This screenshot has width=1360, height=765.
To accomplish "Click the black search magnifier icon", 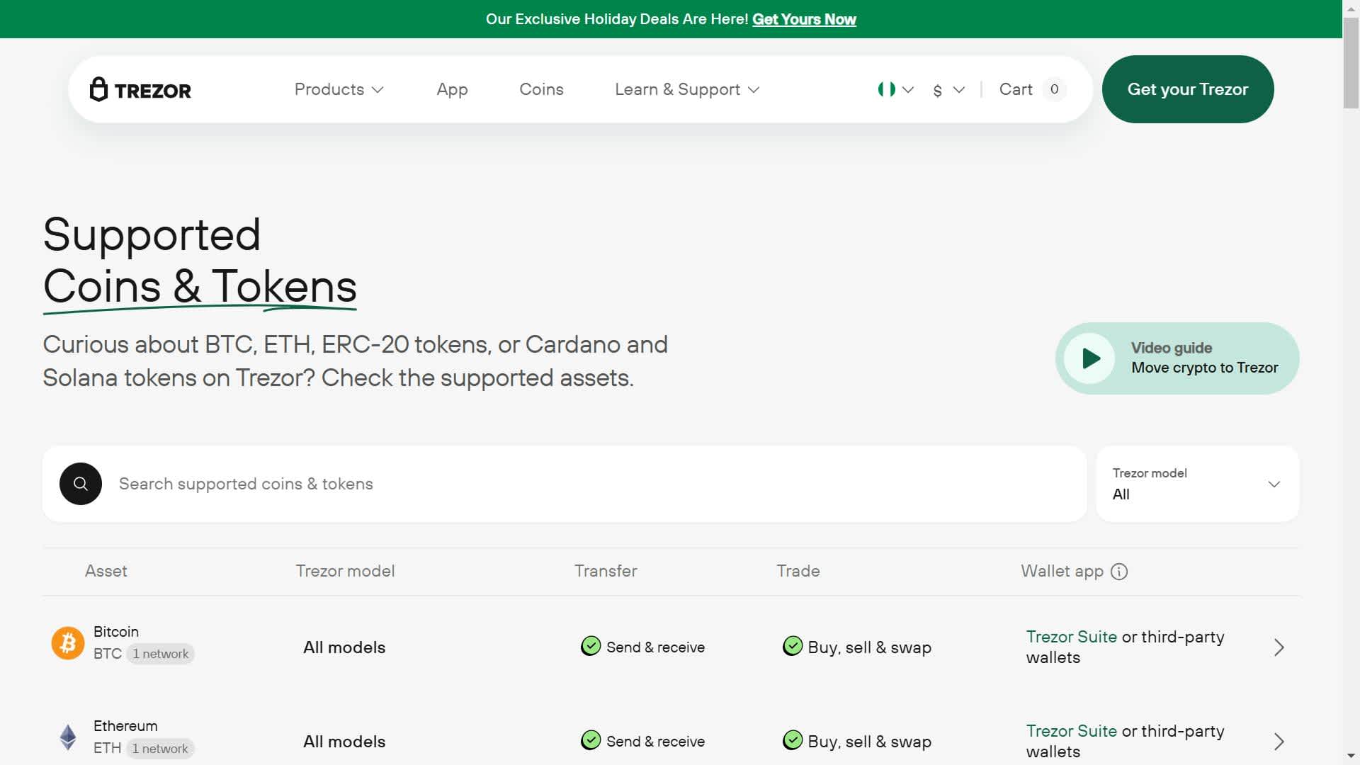I will pos(81,484).
